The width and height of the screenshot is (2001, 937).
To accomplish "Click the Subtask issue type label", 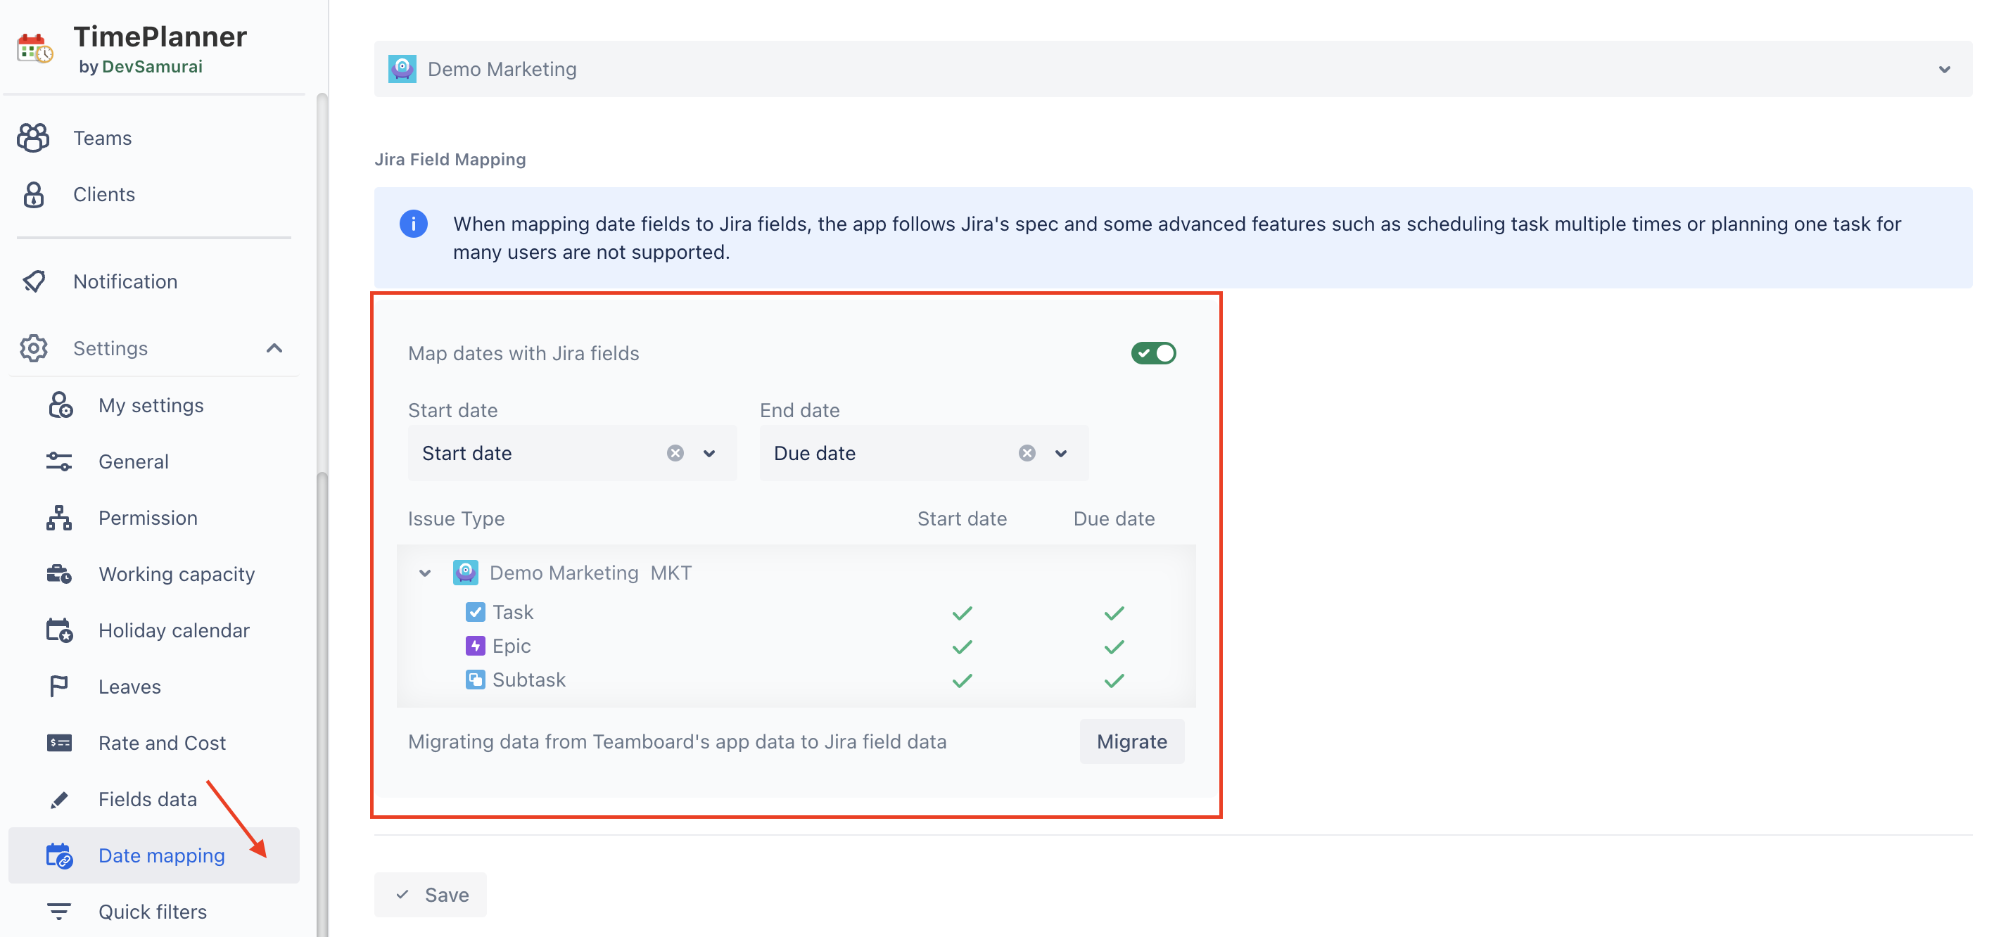I will click(x=528, y=680).
